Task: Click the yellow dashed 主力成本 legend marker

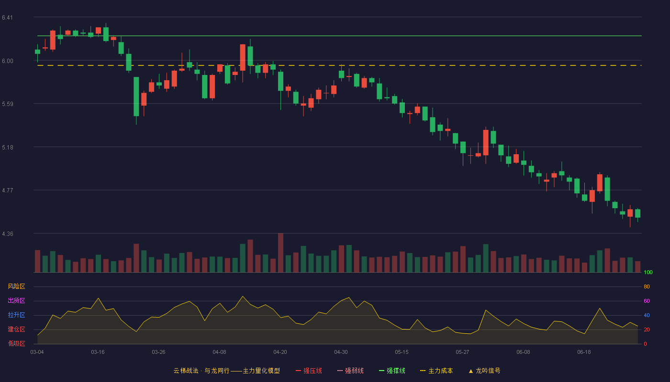Action: pyautogui.click(x=423, y=371)
